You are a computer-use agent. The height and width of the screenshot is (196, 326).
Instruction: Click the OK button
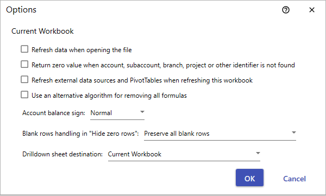(x=249, y=178)
